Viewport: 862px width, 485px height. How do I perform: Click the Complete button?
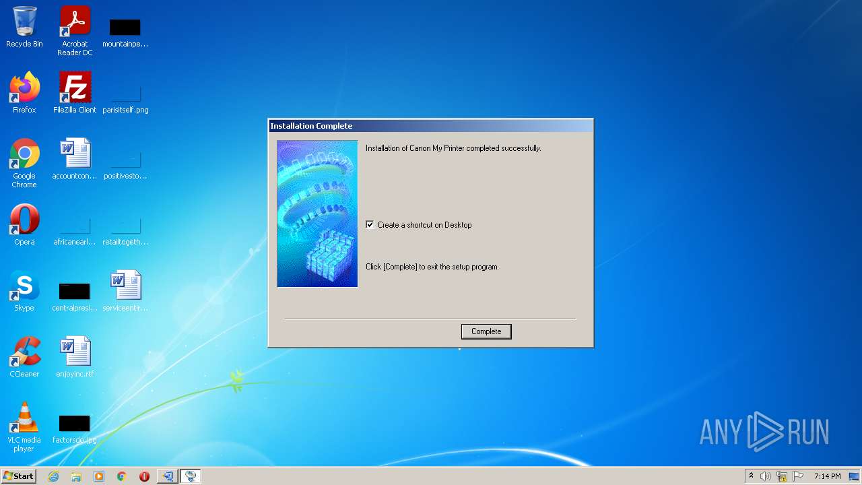point(486,331)
